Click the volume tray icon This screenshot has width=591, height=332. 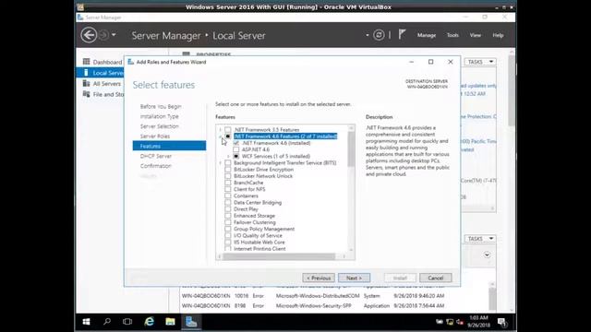pos(460,322)
